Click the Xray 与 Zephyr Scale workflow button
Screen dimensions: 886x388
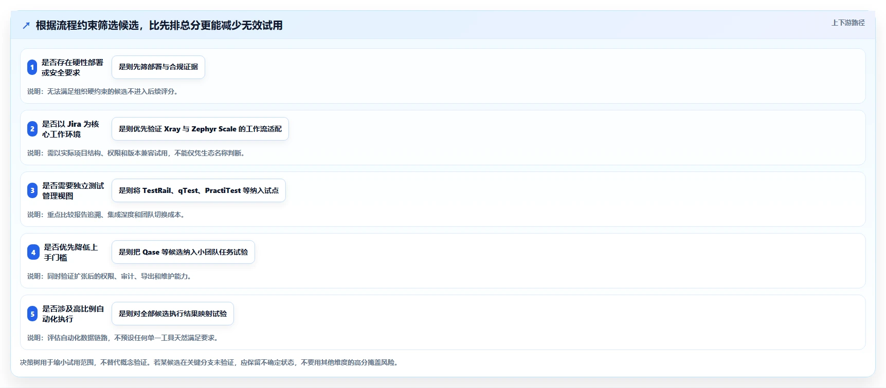click(200, 129)
